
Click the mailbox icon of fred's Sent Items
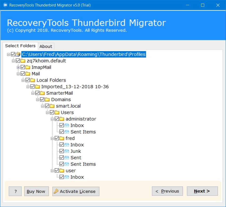pyautogui.click(x=67, y=164)
